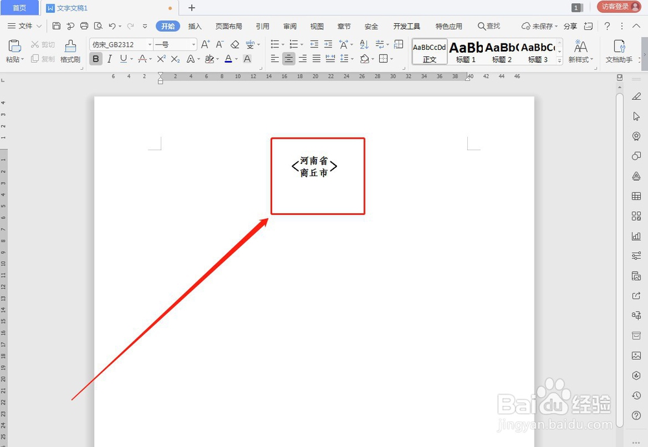Image resolution: width=648 pixels, height=447 pixels.
Task: Click the Paste clipboard icon
Action: 14,46
